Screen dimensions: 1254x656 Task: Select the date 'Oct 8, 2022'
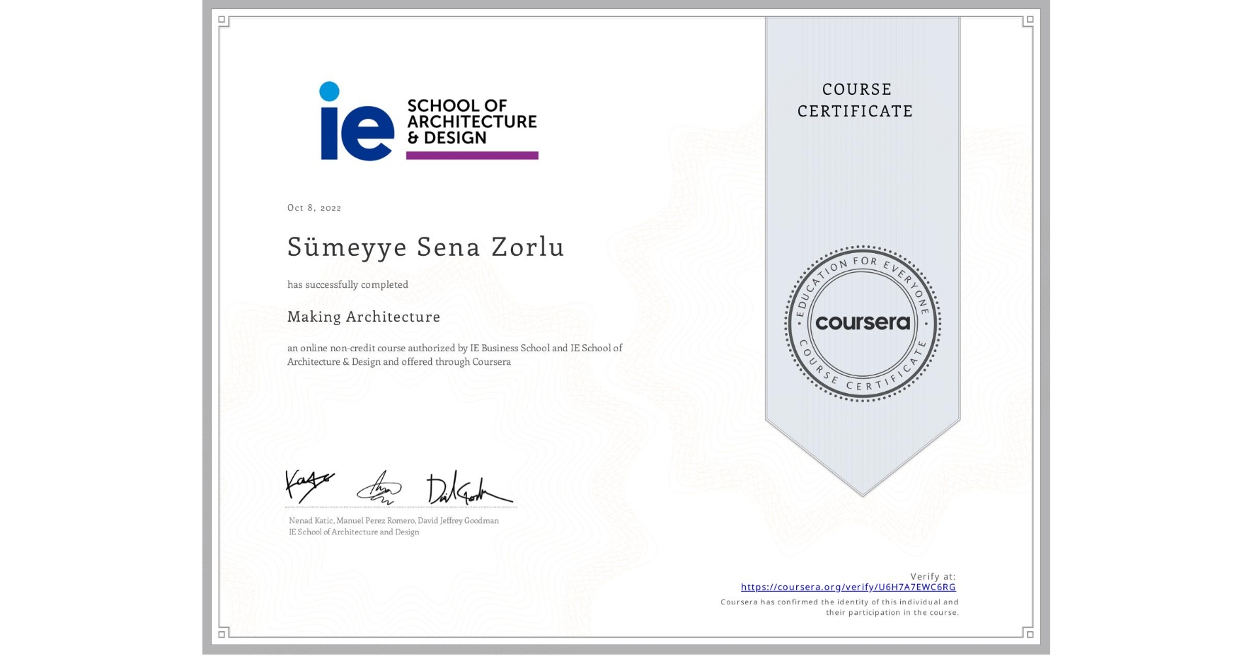point(313,208)
